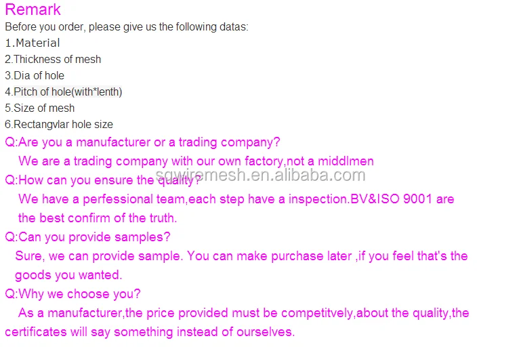Screen dimensions: 519x351
Task: Select the "5.Size of mesh" item
Action: click(x=40, y=108)
